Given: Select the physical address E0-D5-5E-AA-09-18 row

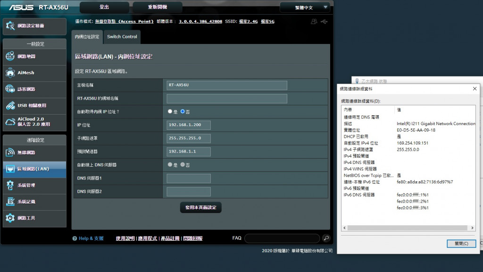Looking at the screenshot, I should click(x=408, y=130).
